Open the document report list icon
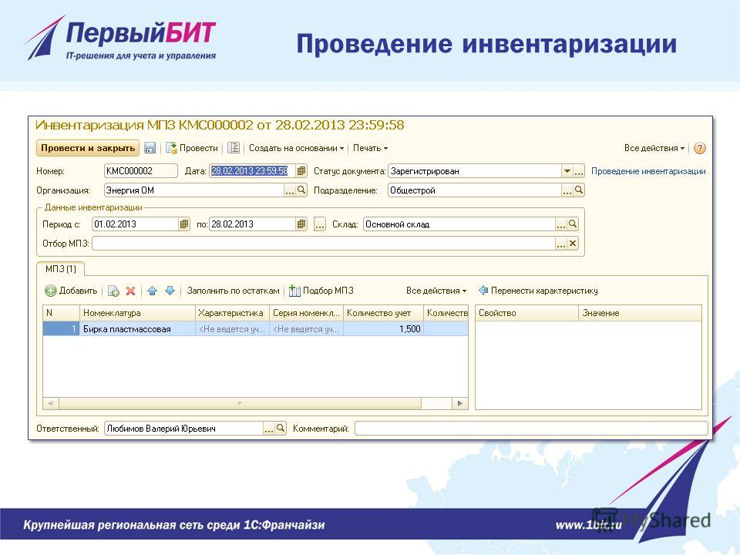740x555 pixels. point(234,148)
